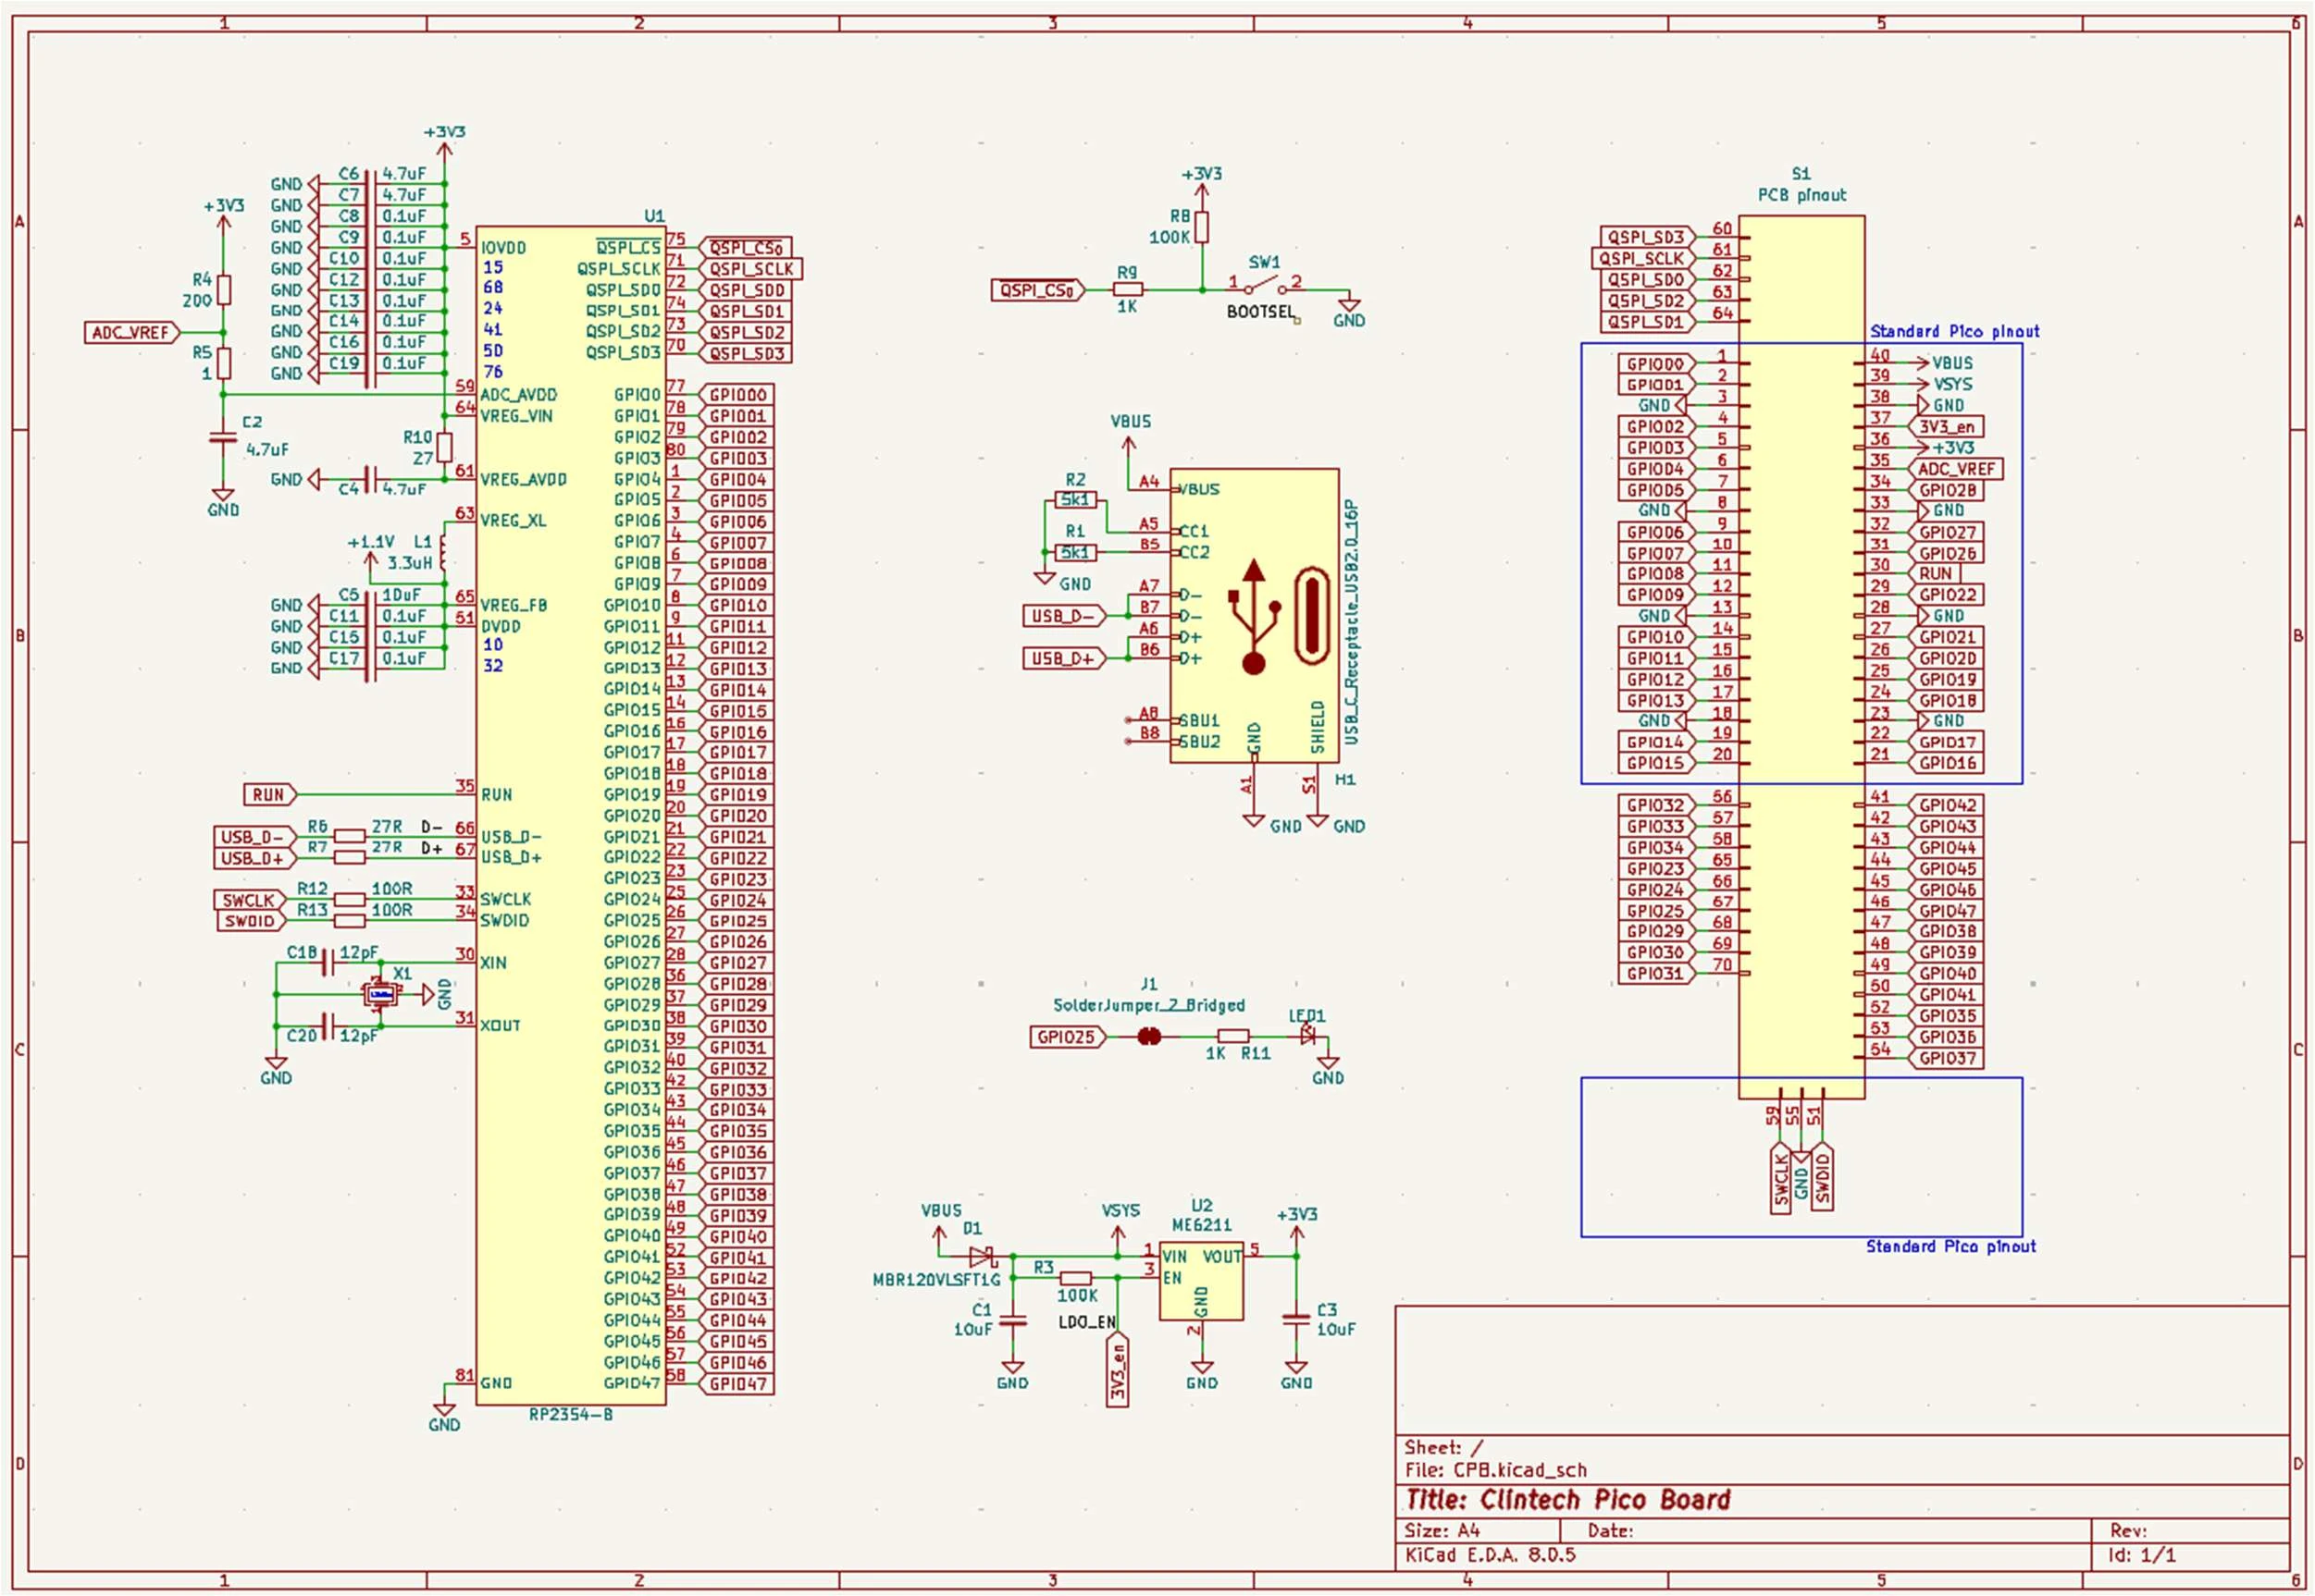Select the GPIO25 label left of J1

tap(1066, 1037)
